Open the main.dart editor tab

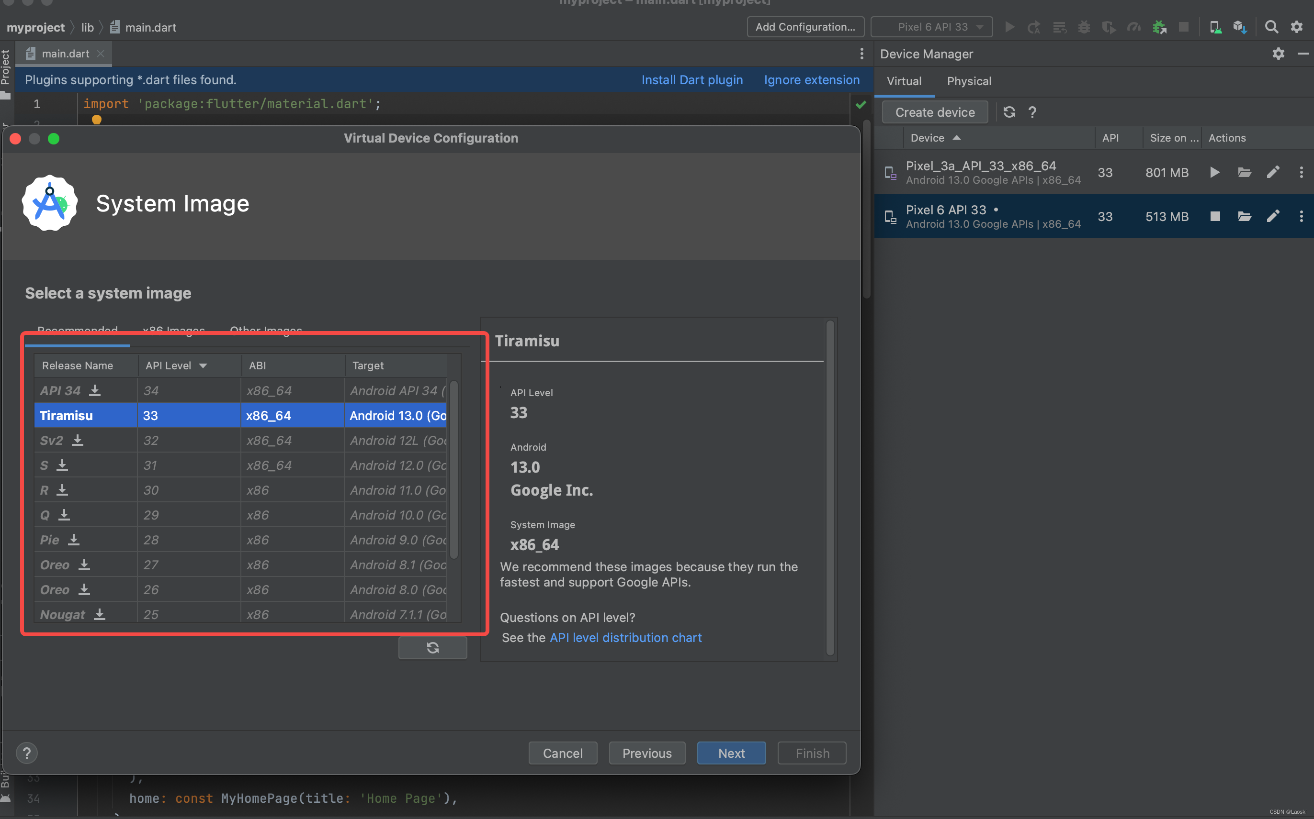65,54
